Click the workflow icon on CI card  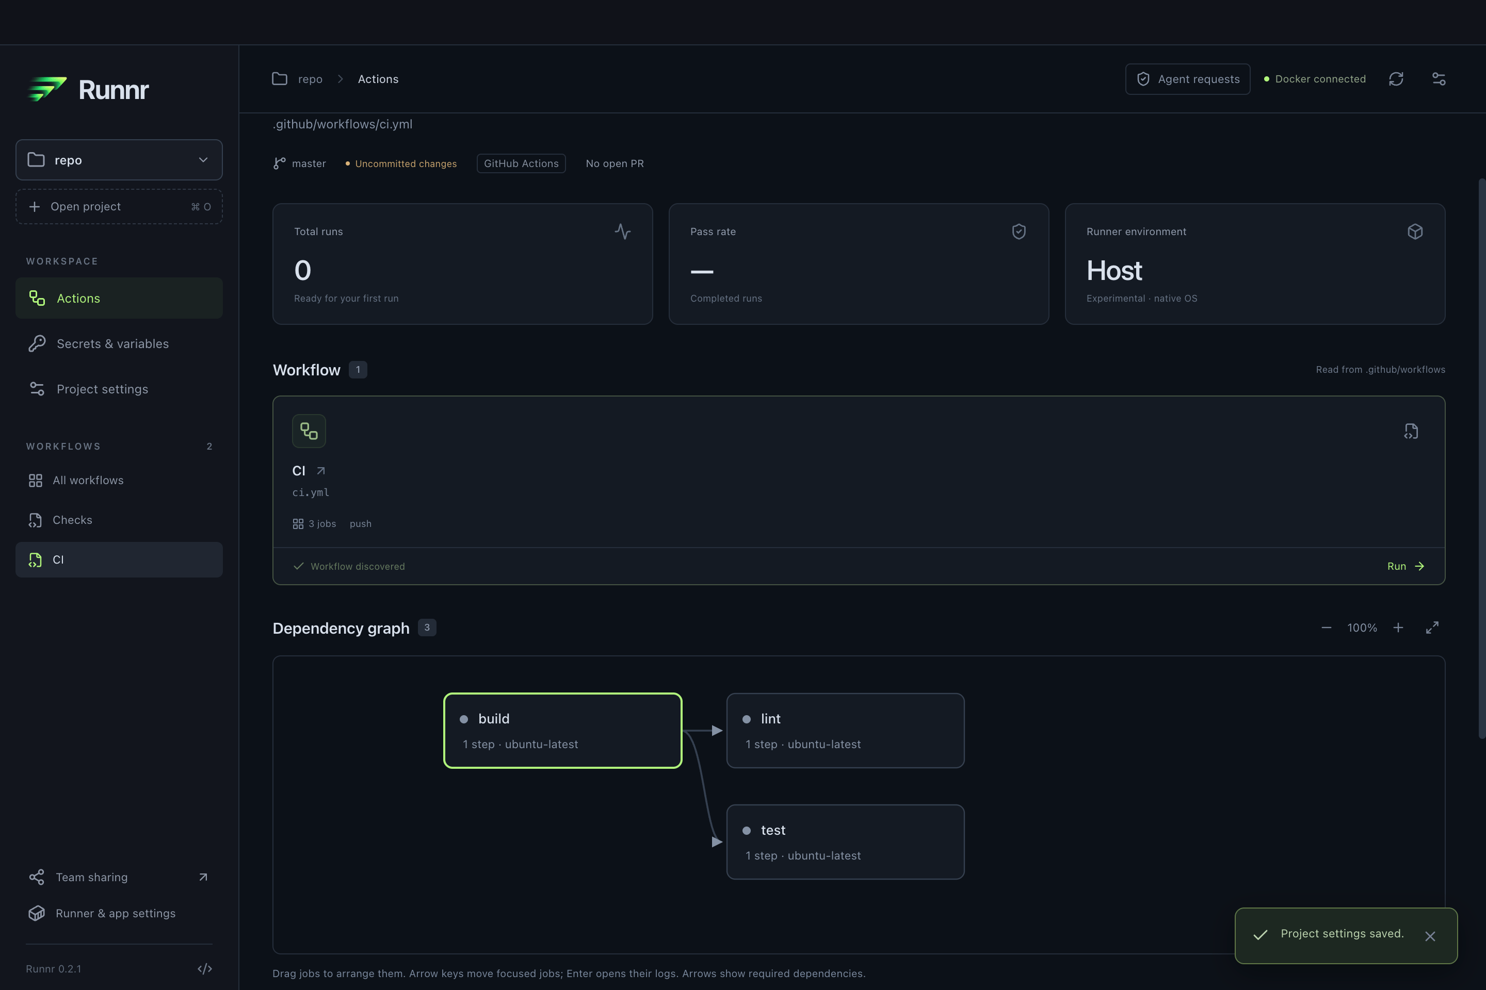(309, 431)
